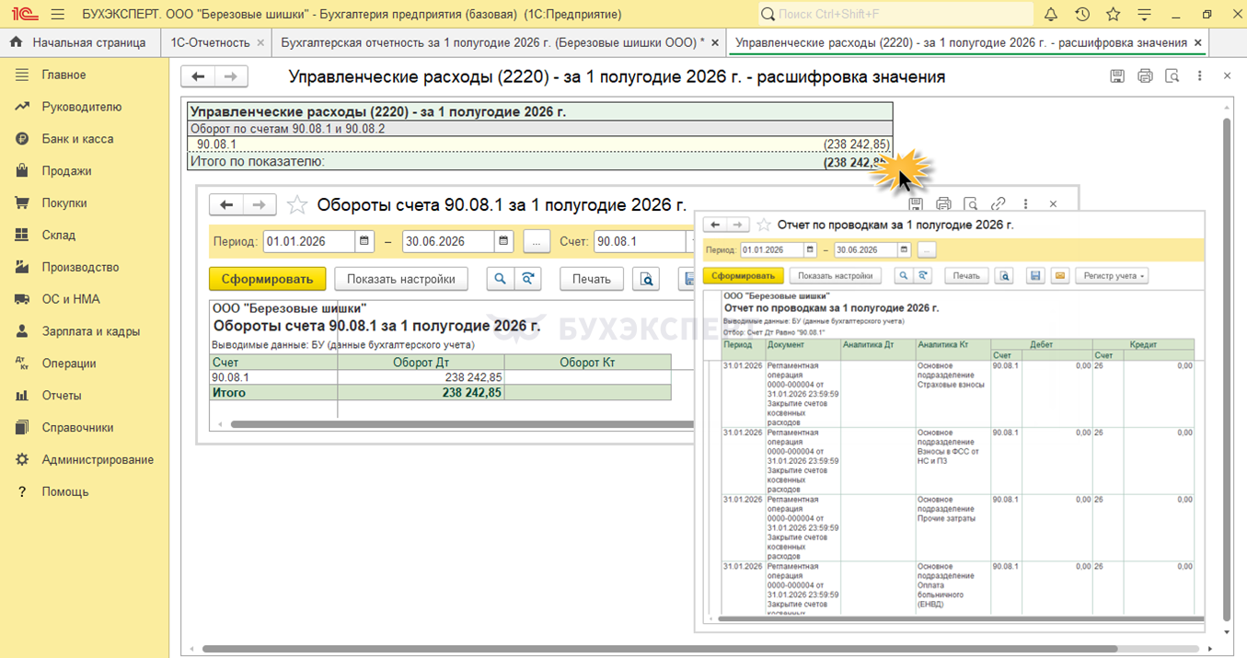Screen dimensions: 1247x658
Task: Open end date calendar in Отчет по проводкам
Action: click(x=904, y=249)
